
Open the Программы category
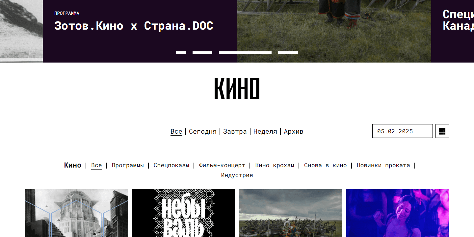point(128,165)
